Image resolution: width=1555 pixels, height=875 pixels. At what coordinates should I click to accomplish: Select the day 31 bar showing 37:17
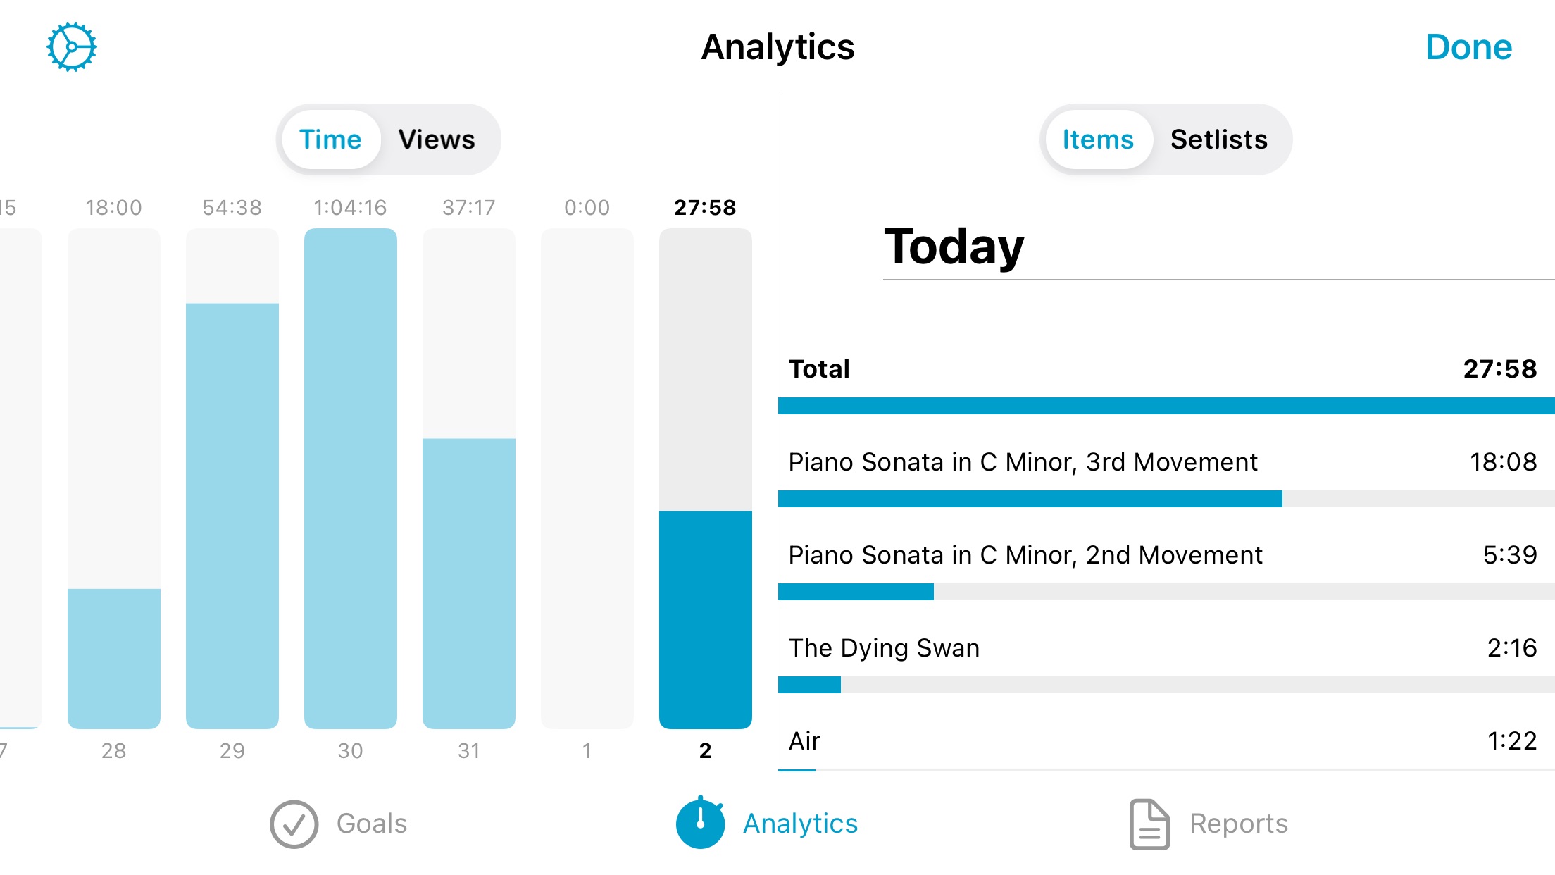[x=469, y=478]
